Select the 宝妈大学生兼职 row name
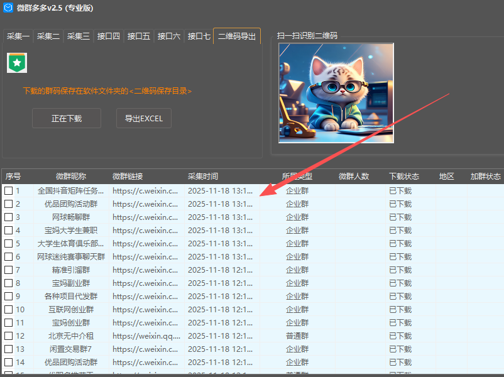This screenshot has width=504, height=377. [71, 231]
